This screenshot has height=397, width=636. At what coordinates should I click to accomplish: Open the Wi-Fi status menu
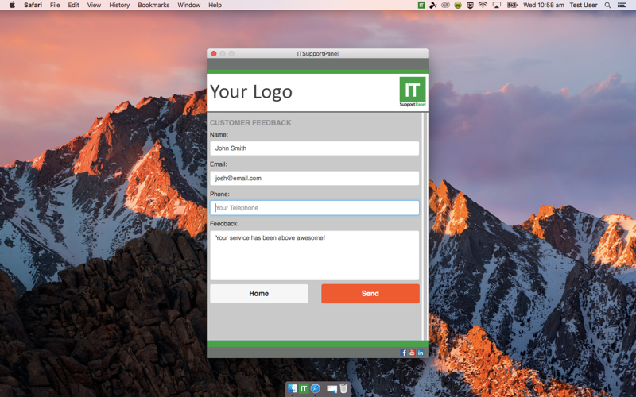483,5
